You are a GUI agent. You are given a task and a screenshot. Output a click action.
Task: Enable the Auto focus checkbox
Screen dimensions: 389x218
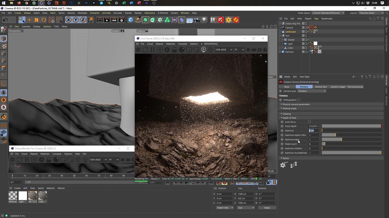[309, 122]
